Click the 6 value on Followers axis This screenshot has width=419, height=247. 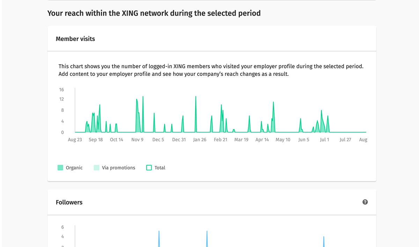[63, 227]
